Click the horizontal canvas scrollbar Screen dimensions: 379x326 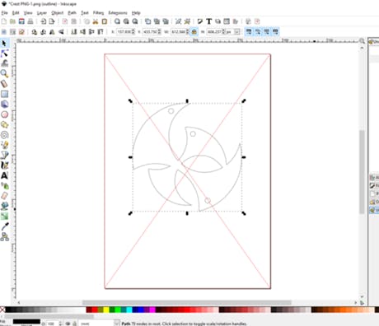click(x=187, y=303)
